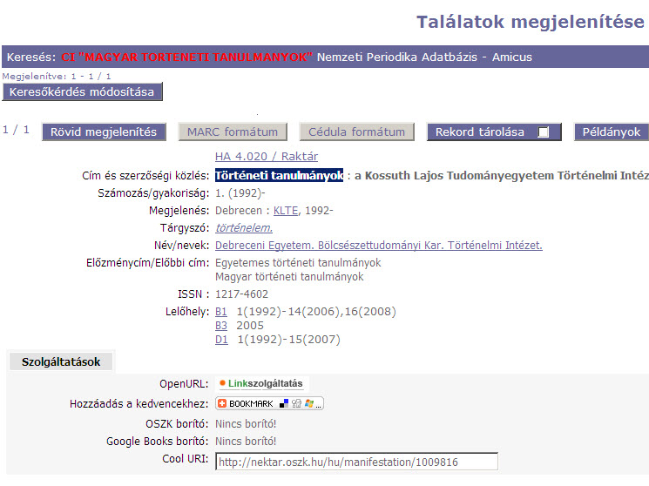
Task: Open the Rövid megjelenítés view
Action: [x=103, y=132]
